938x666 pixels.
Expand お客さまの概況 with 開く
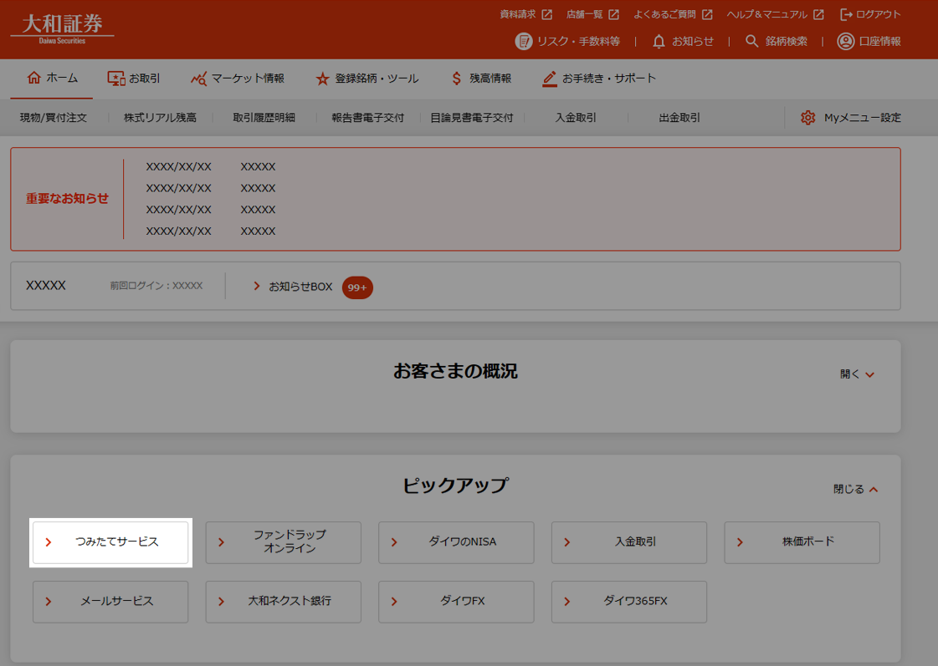tap(857, 374)
